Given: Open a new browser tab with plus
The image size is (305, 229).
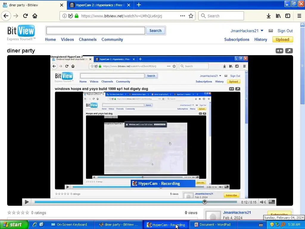Looking at the screenshot, I should coord(139,5).
